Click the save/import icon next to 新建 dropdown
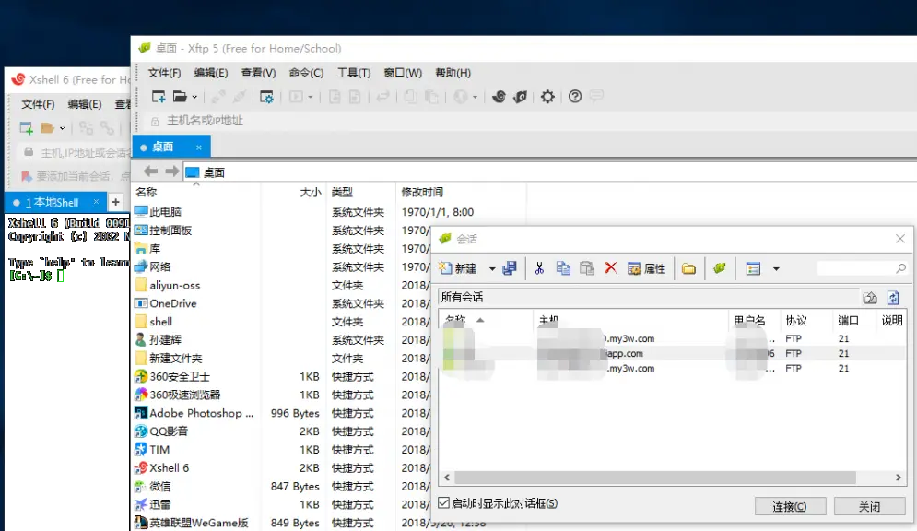The image size is (917, 531). [510, 268]
